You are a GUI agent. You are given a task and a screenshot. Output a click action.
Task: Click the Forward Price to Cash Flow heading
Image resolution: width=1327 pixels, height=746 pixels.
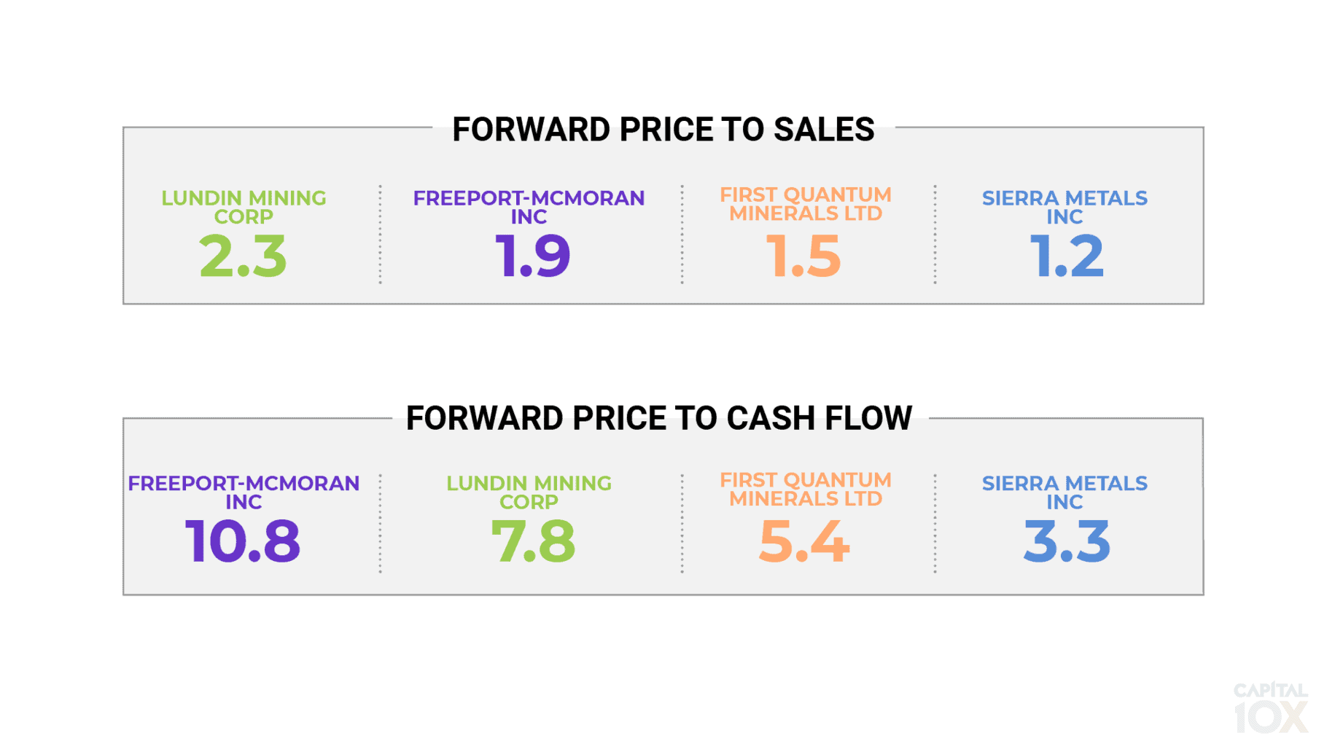[659, 419]
